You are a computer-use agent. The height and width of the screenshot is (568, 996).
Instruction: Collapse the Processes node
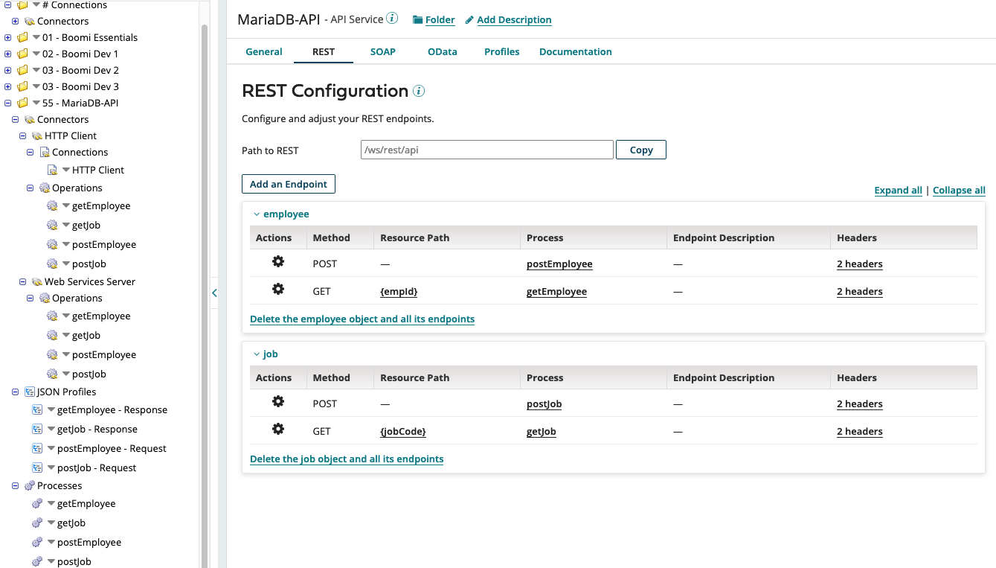(x=15, y=485)
